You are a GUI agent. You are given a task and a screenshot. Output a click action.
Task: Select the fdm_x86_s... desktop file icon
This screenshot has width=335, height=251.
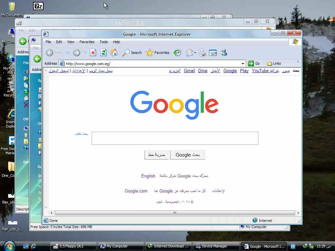[x=13, y=225]
